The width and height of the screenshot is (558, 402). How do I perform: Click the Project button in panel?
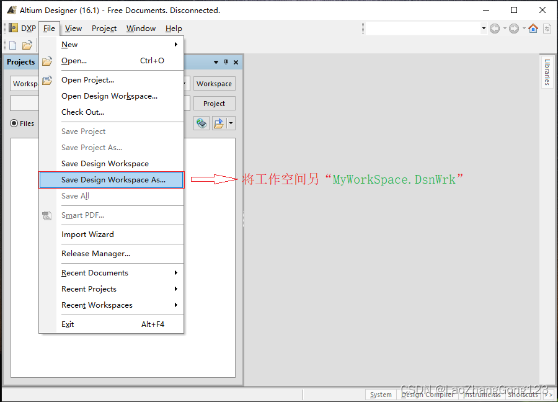(x=215, y=104)
